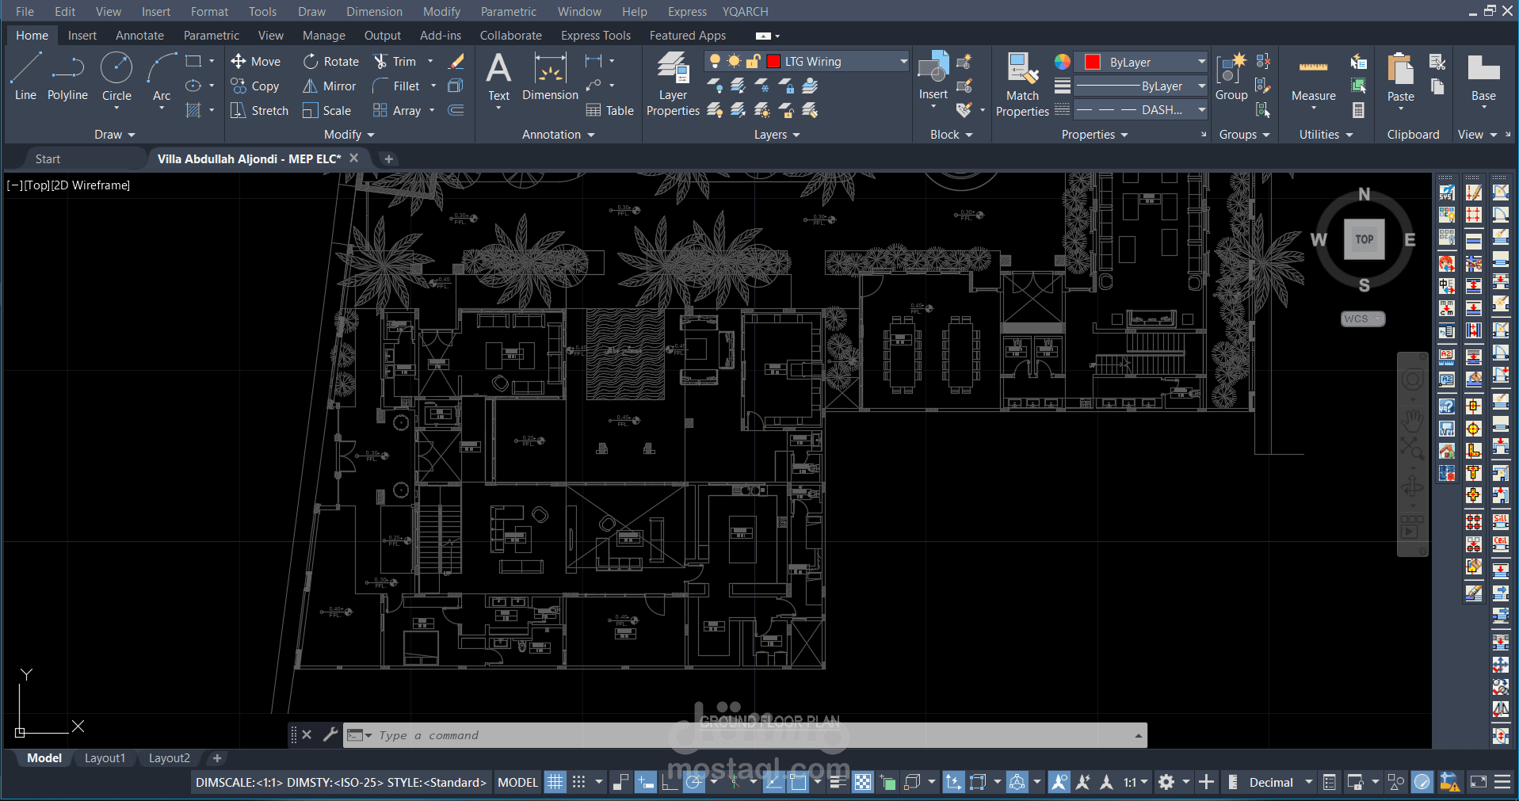Click the viewport controls [-] label

tap(14, 185)
